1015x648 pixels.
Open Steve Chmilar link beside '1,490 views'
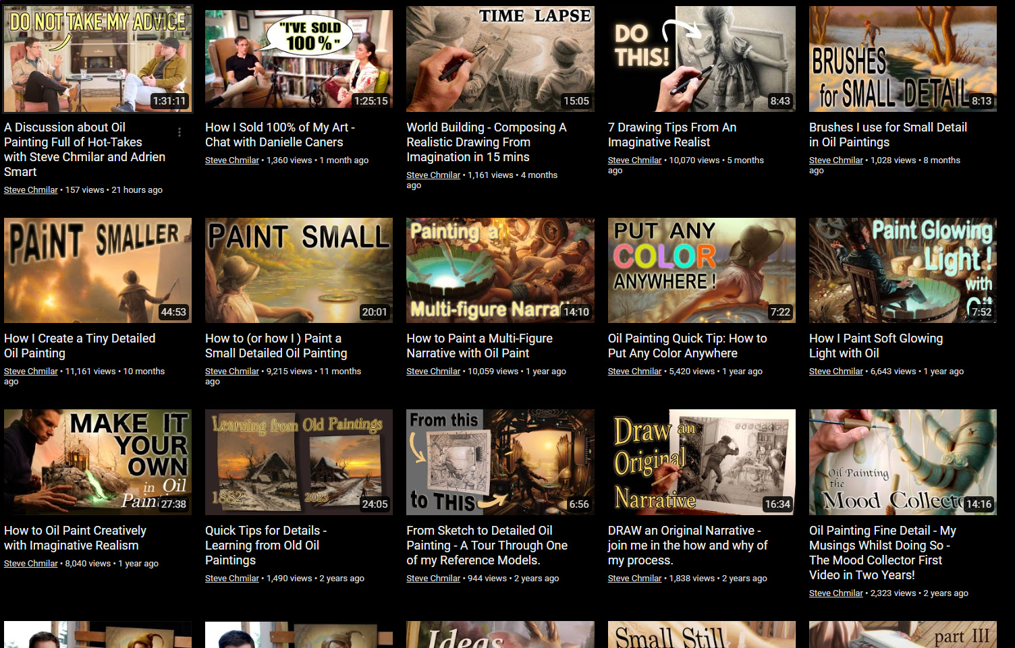232,579
